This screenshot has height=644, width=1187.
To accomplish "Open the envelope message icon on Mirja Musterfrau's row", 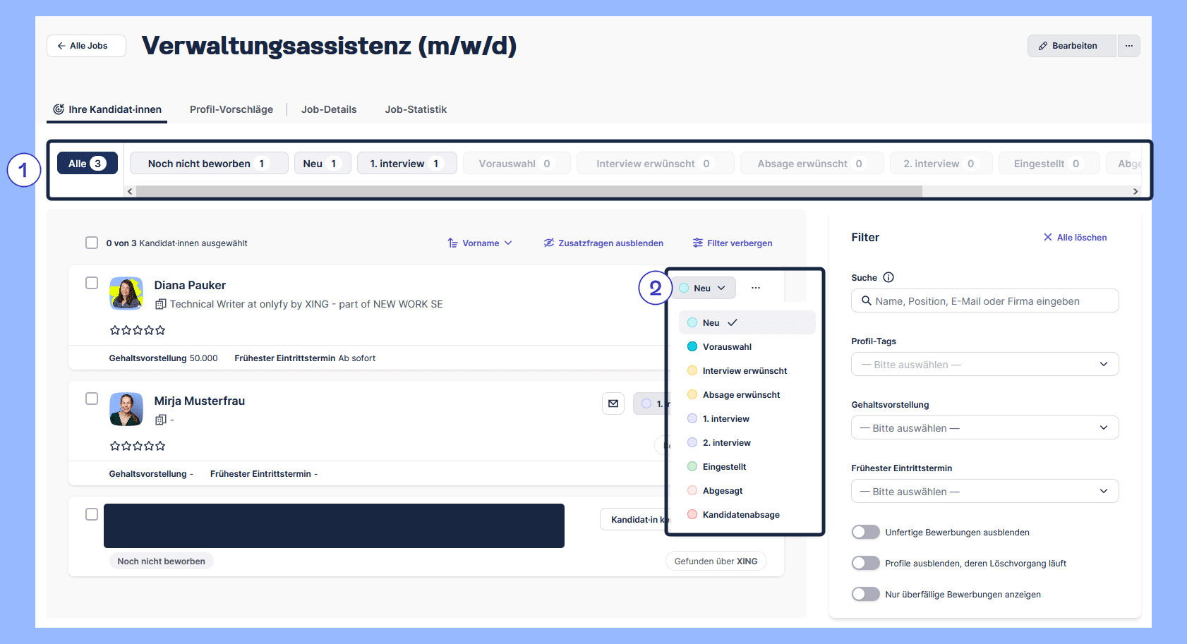I will (613, 403).
